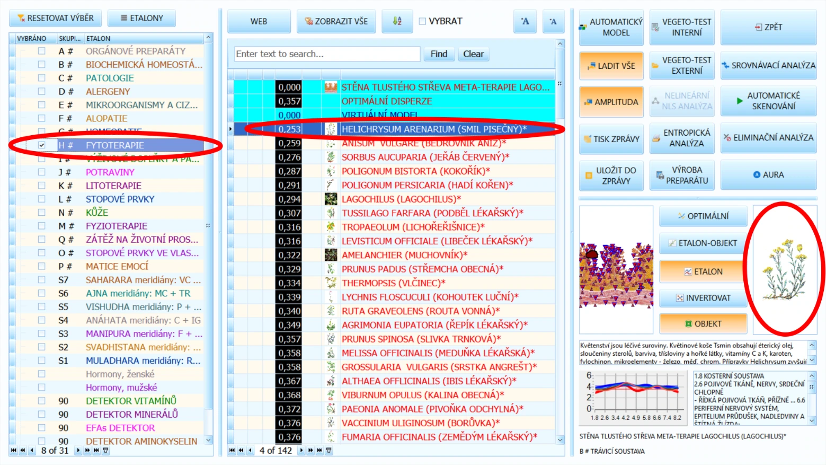Check the DETEKTOR VITAMÍNŮ checkbox
The height and width of the screenshot is (465, 826).
41,401
